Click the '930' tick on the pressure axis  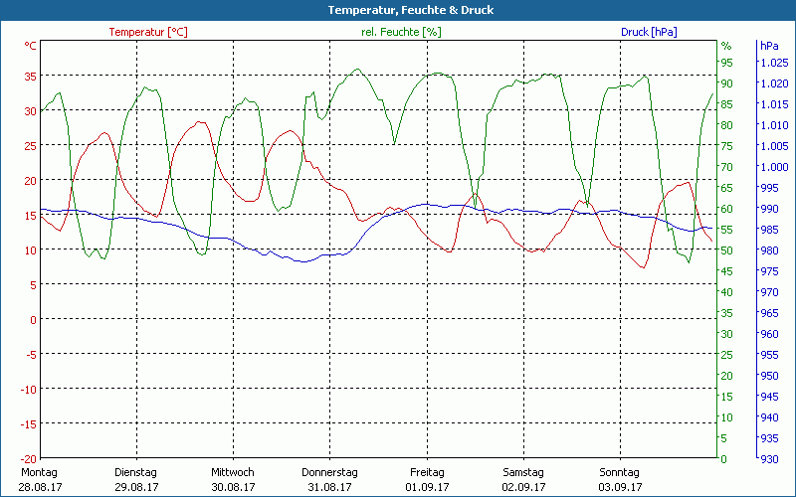click(769, 459)
